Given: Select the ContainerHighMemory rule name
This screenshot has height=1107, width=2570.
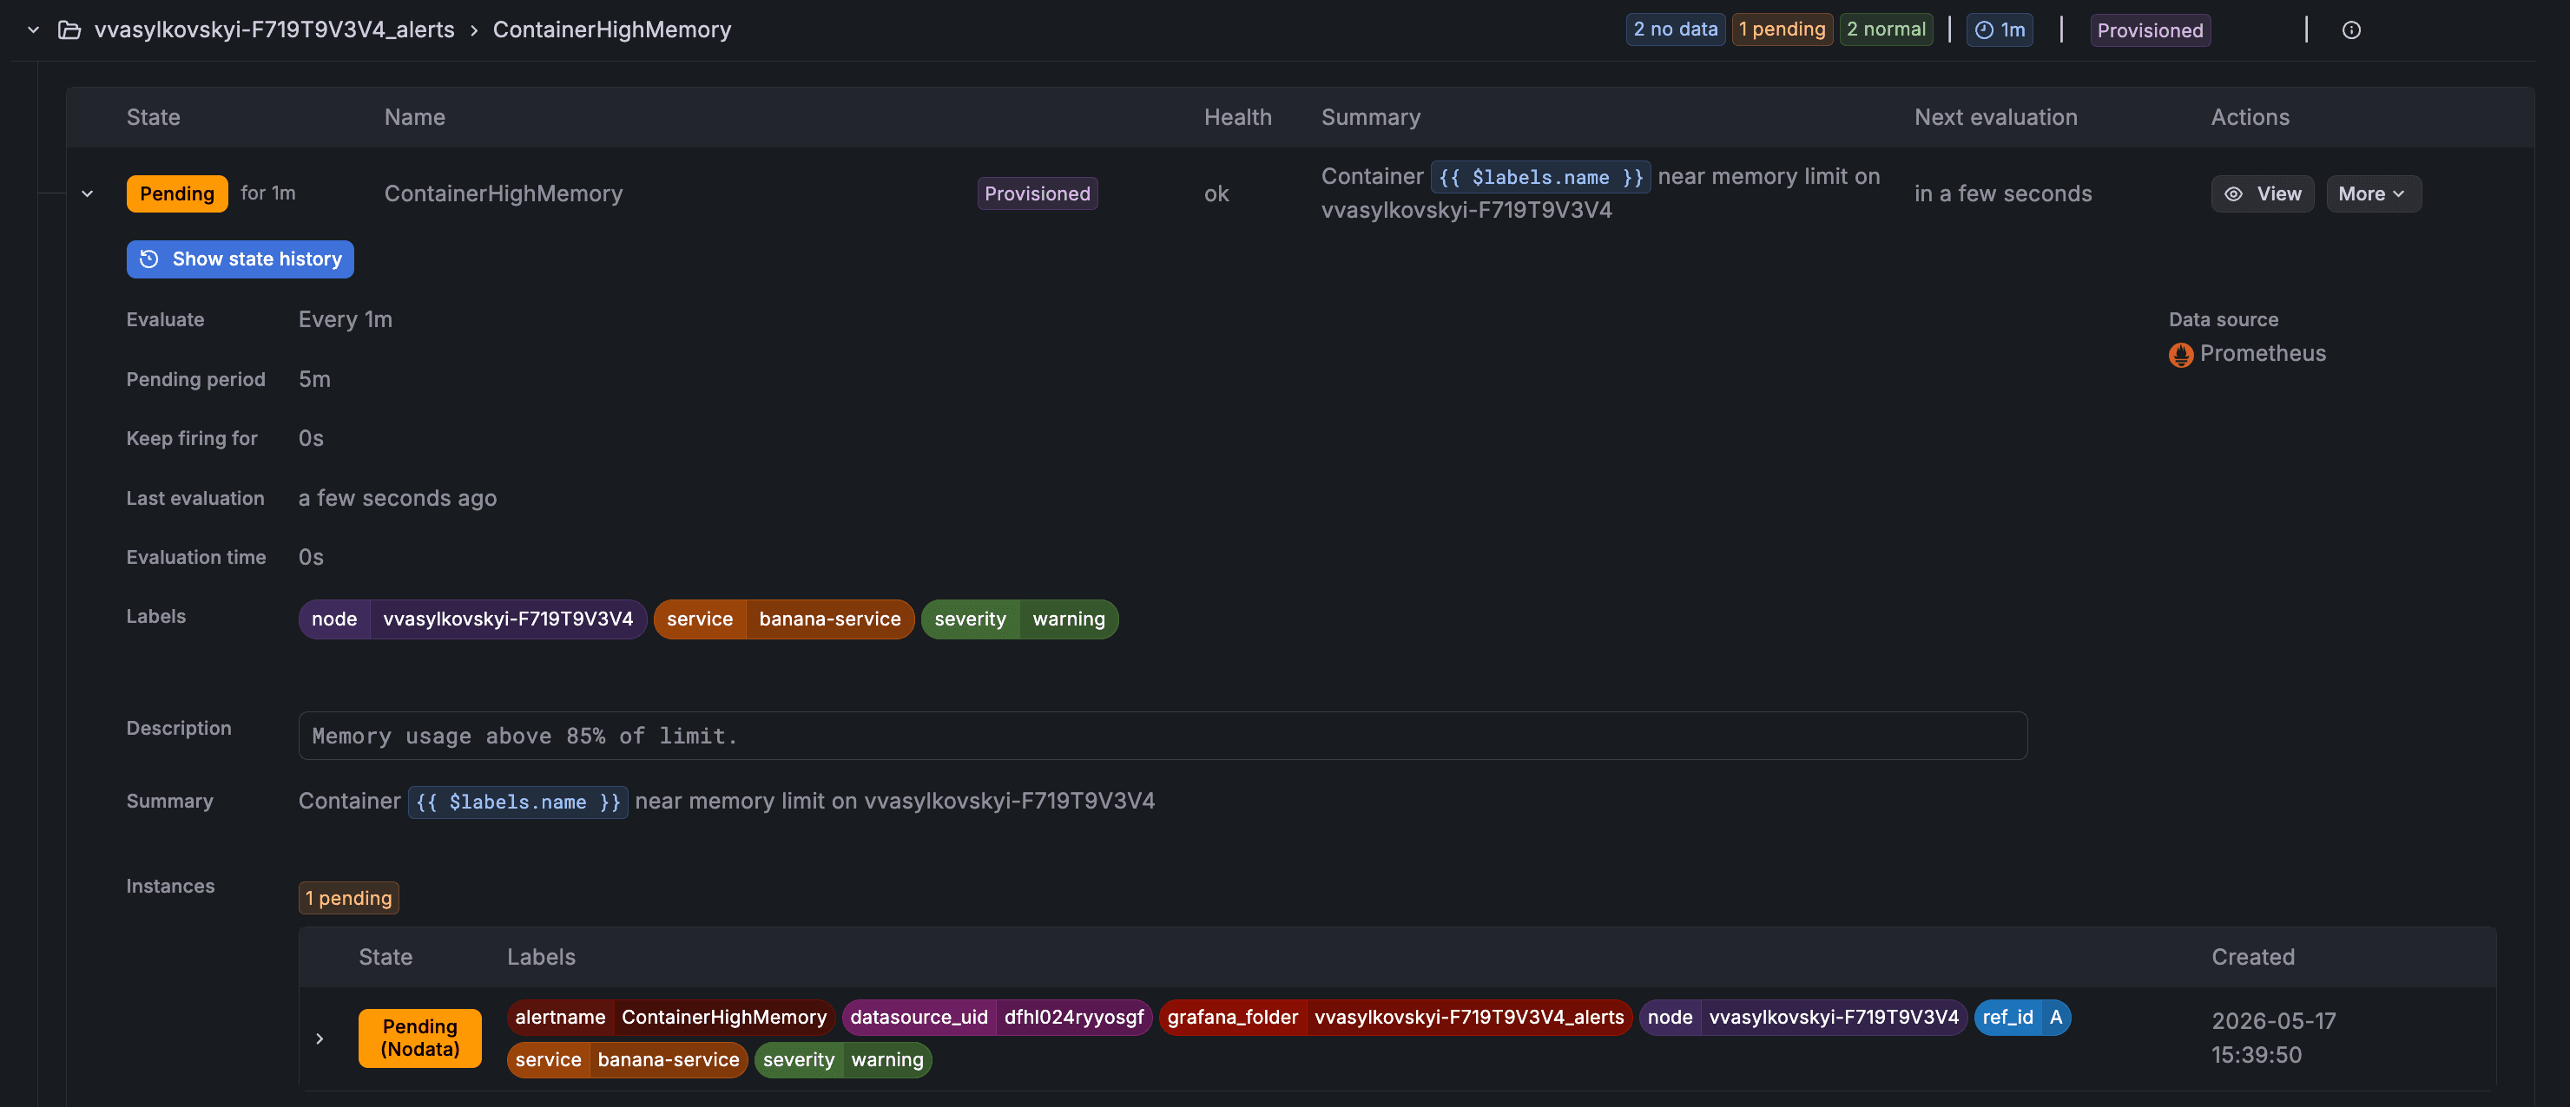Looking at the screenshot, I should click(x=504, y=193).
